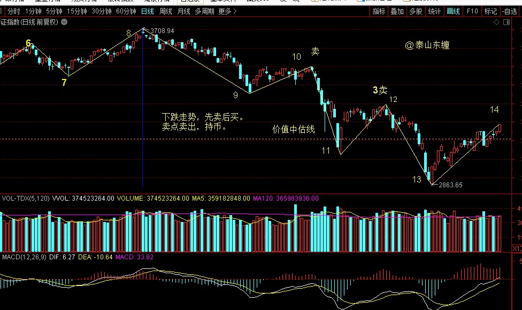Switch to the 周线 weekly chart
Viewport: 522px width, 310px height.
[x=165, y=11]
